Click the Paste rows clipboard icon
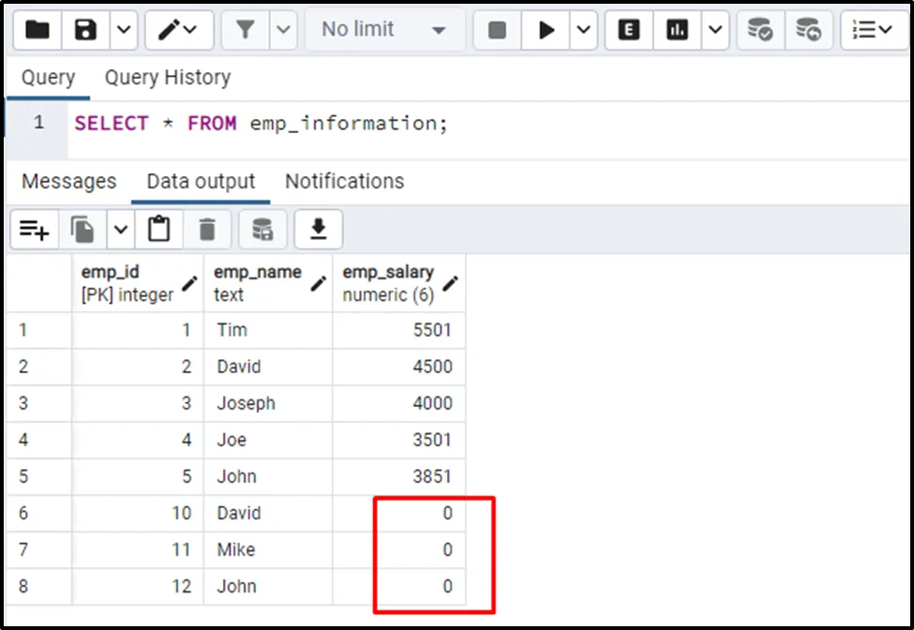Viewport: 914px width, 630px height. [x=159, y=229]
